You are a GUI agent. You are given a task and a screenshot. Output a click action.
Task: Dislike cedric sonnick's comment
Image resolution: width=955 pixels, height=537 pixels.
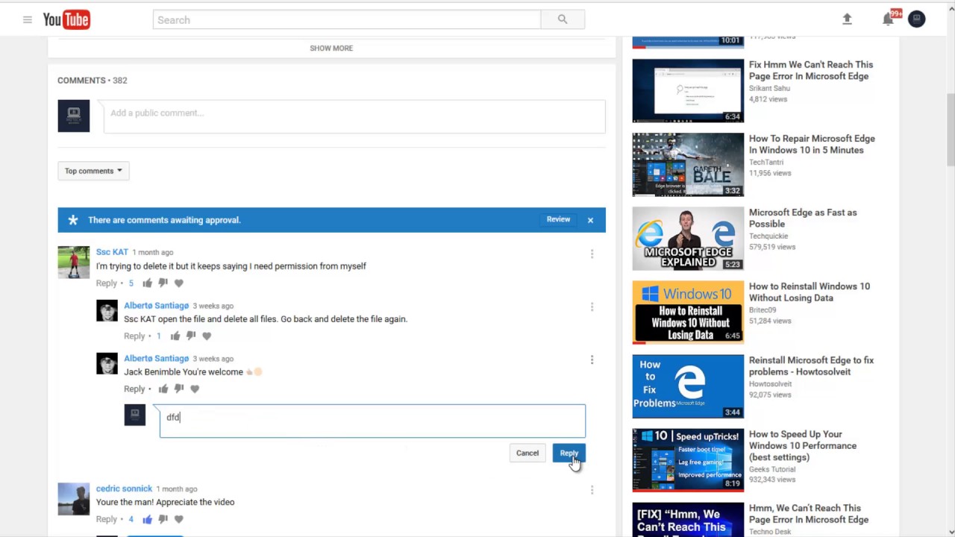tap(163, 519)
